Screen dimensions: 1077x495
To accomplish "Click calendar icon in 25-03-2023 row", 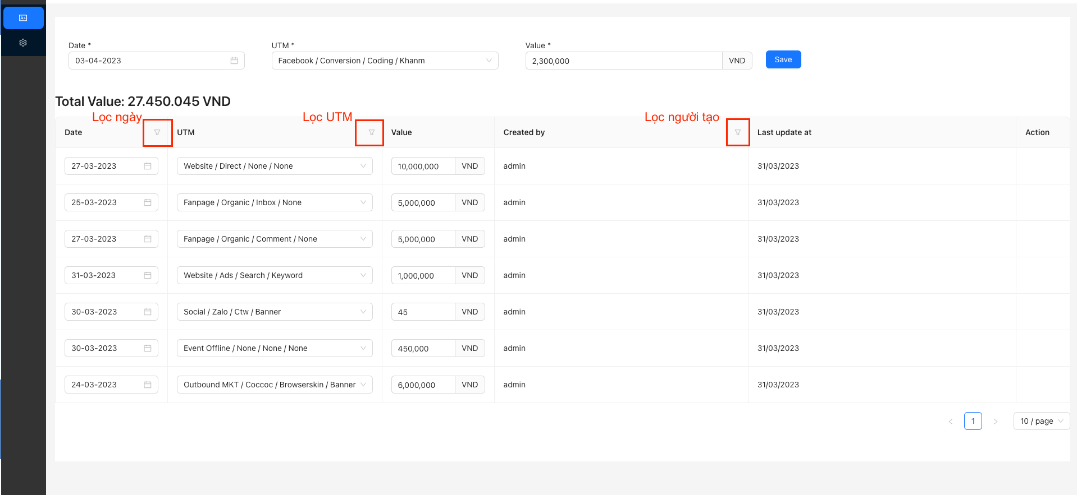I will click(148, 202).
